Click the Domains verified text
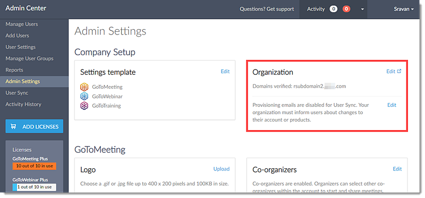425x198 pixels. [299, 87]
